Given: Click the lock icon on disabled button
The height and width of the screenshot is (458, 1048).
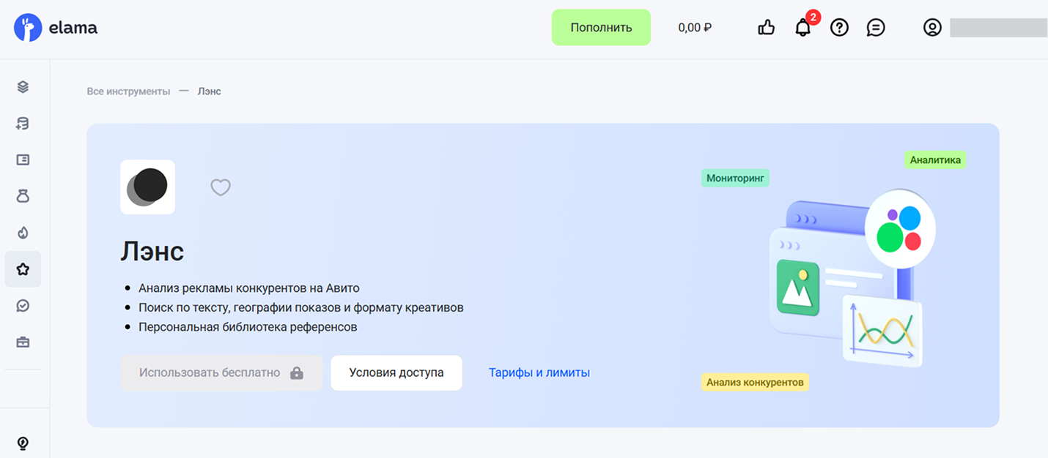Looking at the screenshot, I should point(296,373).
